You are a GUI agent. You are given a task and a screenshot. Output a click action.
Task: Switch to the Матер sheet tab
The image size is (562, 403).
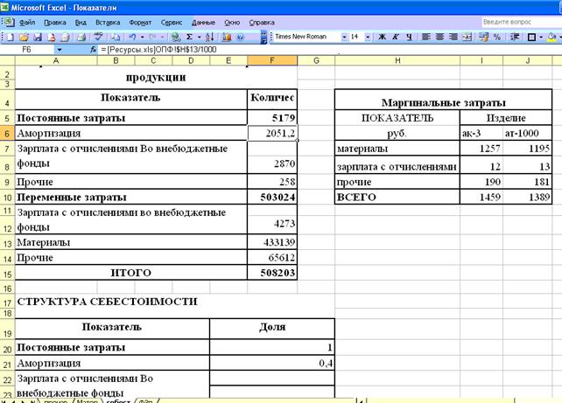87,401
